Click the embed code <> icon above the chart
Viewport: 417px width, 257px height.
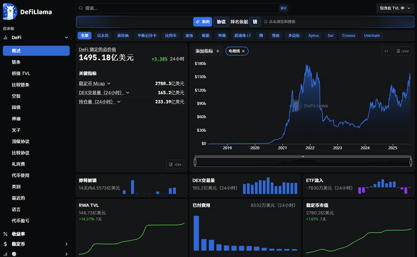(x=386, y=50)
